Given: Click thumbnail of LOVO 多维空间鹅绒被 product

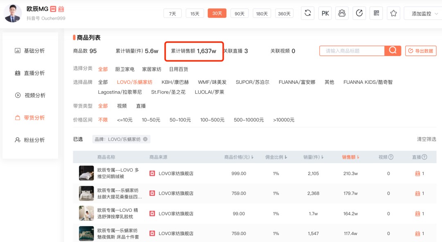Looking at the screenshot, I should [x=86, y=173].
